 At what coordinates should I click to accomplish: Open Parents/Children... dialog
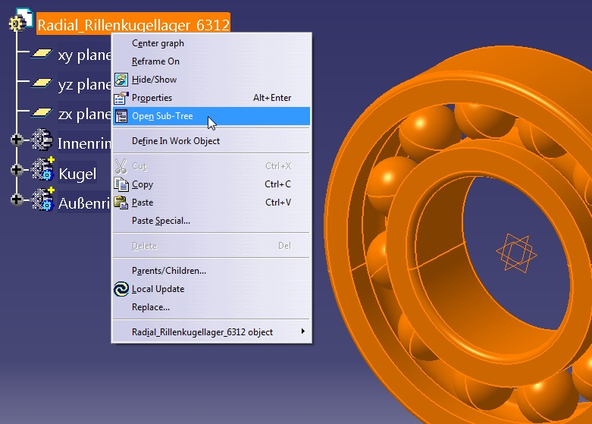[x=211, y=271]
